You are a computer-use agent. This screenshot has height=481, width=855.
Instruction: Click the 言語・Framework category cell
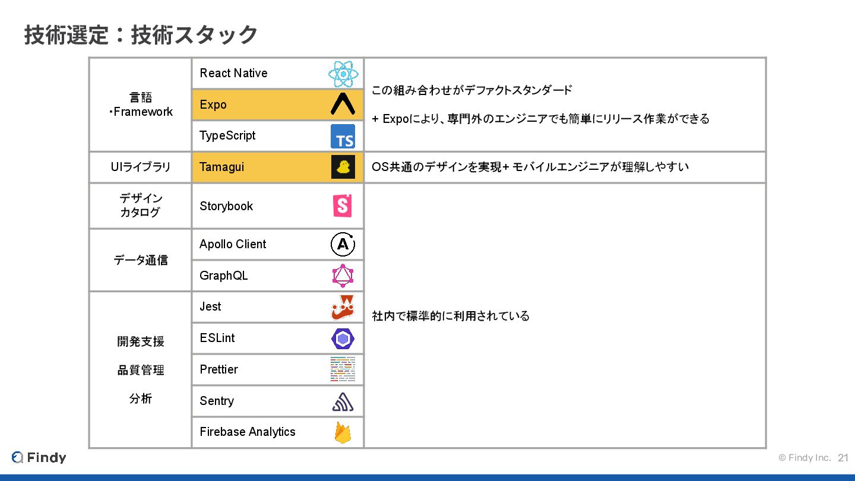tap(141, 105)
